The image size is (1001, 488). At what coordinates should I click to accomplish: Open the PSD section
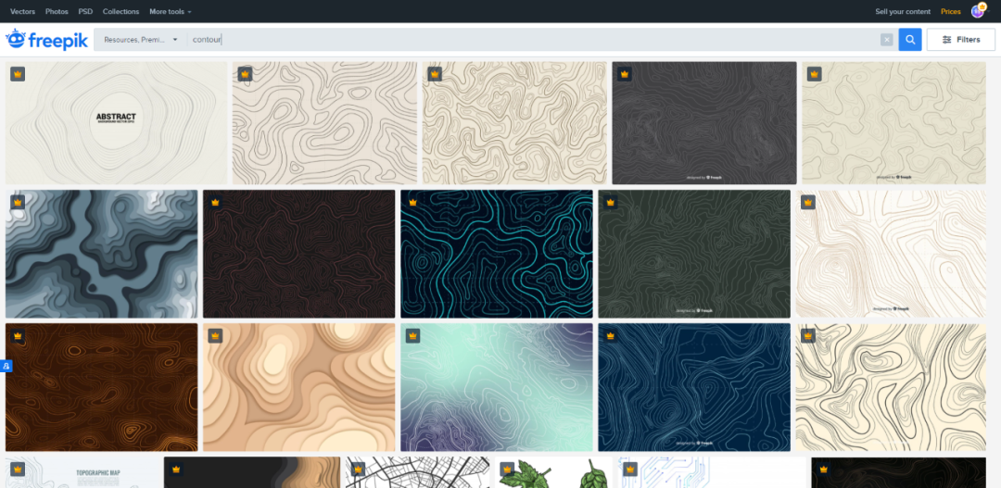(x=85, y=11)
